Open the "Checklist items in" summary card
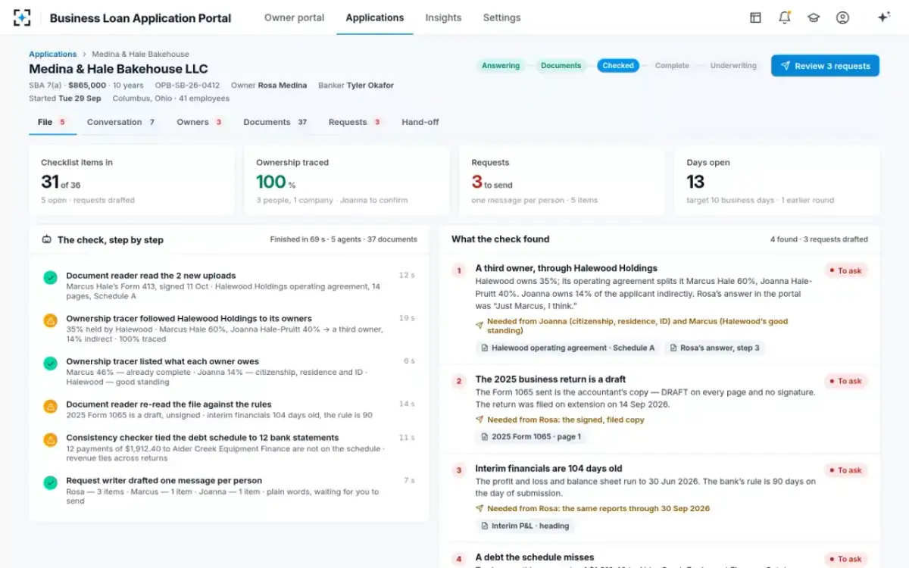This screenshot has height=568, width=909. 132,181
